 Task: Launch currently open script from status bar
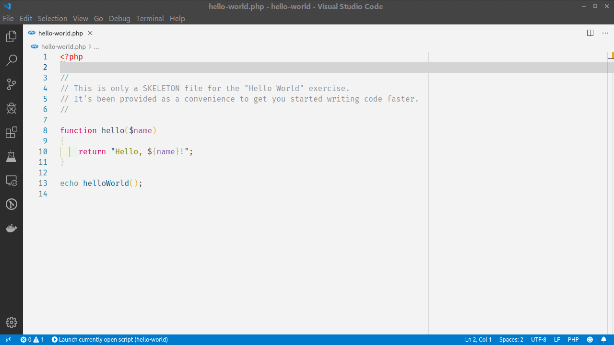pos(110,339)
